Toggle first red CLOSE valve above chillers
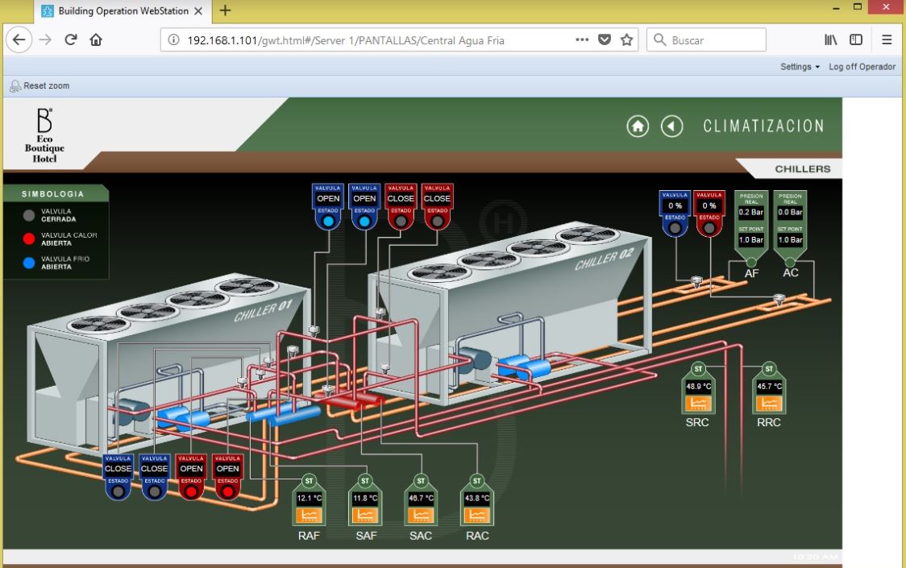 pos(401,198)
